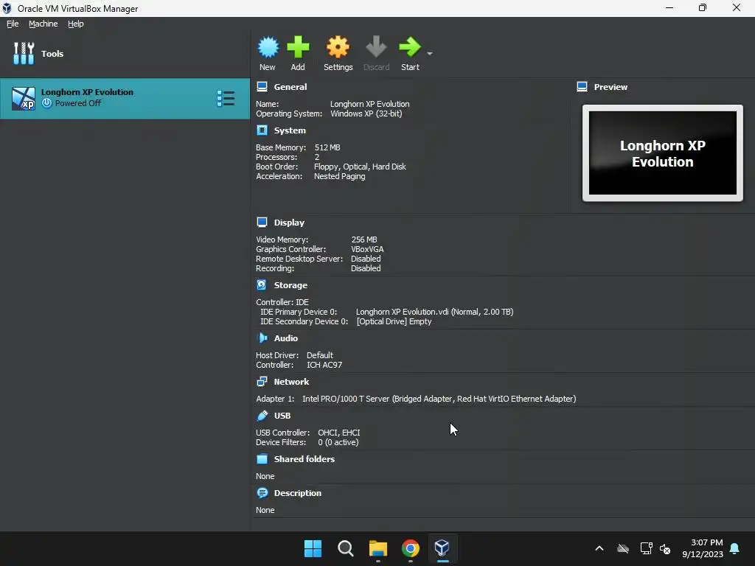This screenshot has width=755, height=566.
Task: Click the Preview heading
Action: tap(610, 87)
